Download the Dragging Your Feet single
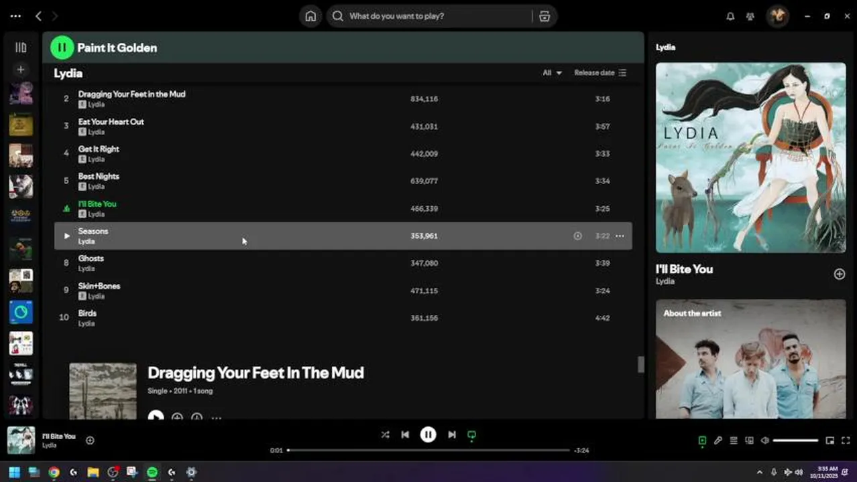This screenshot has height=482, width=857. [x=196, y=417]
